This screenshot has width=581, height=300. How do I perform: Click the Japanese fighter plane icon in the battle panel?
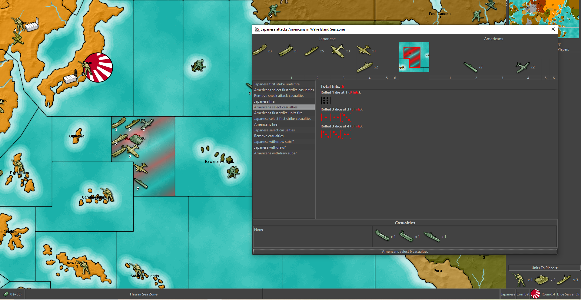[x=337, y=51]
